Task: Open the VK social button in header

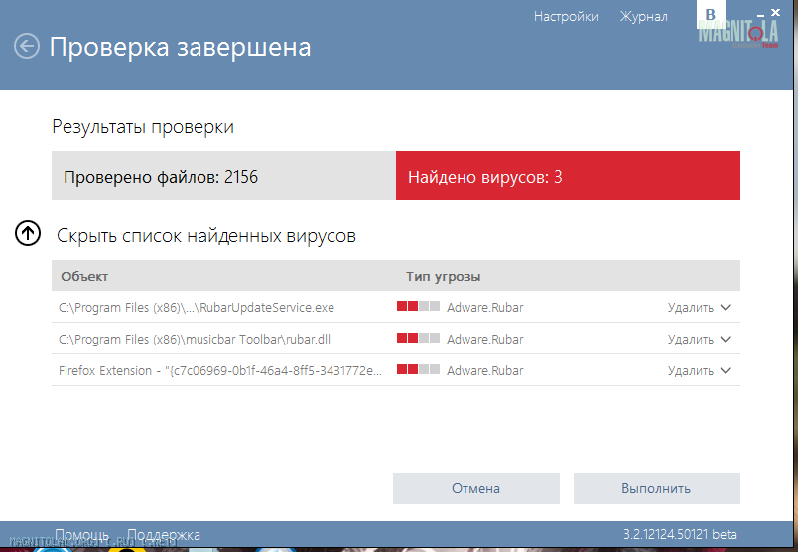Action: tap(711, 15)
